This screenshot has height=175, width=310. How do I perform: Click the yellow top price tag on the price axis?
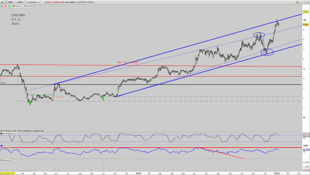(306, 12)
